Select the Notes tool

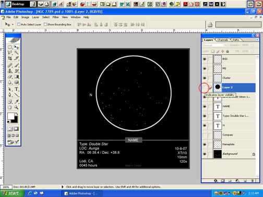click(x=10, y=102)
